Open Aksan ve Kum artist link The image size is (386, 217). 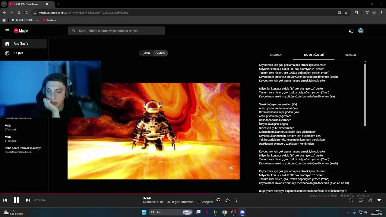click(153, 202)
